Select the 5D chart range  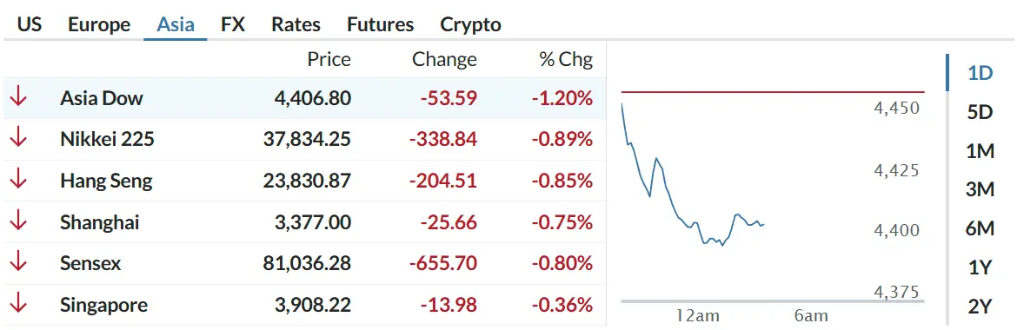pos(980,112)
